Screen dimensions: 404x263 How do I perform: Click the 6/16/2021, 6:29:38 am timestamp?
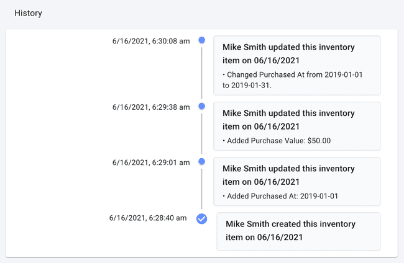point(151,107)
